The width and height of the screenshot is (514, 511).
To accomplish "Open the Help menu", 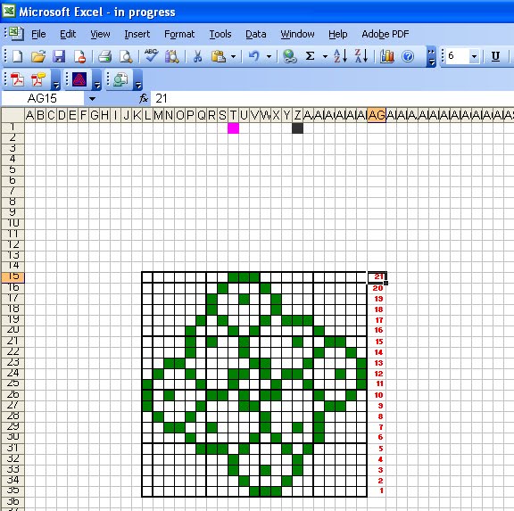I will [x=338, y=34].
